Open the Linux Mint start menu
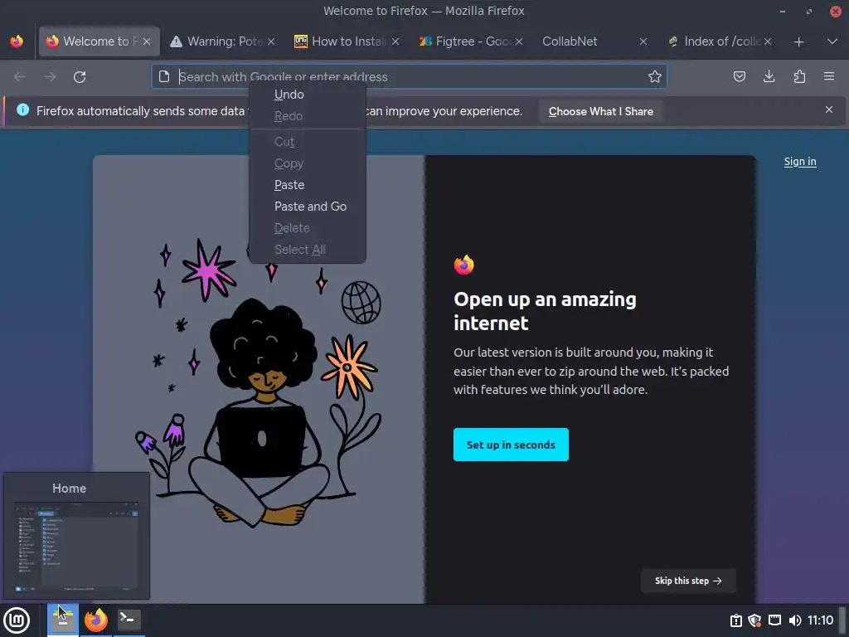 (x=17, y=620)
